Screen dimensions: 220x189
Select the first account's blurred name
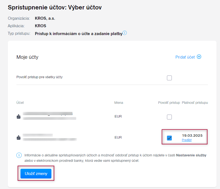pos(48,113)
